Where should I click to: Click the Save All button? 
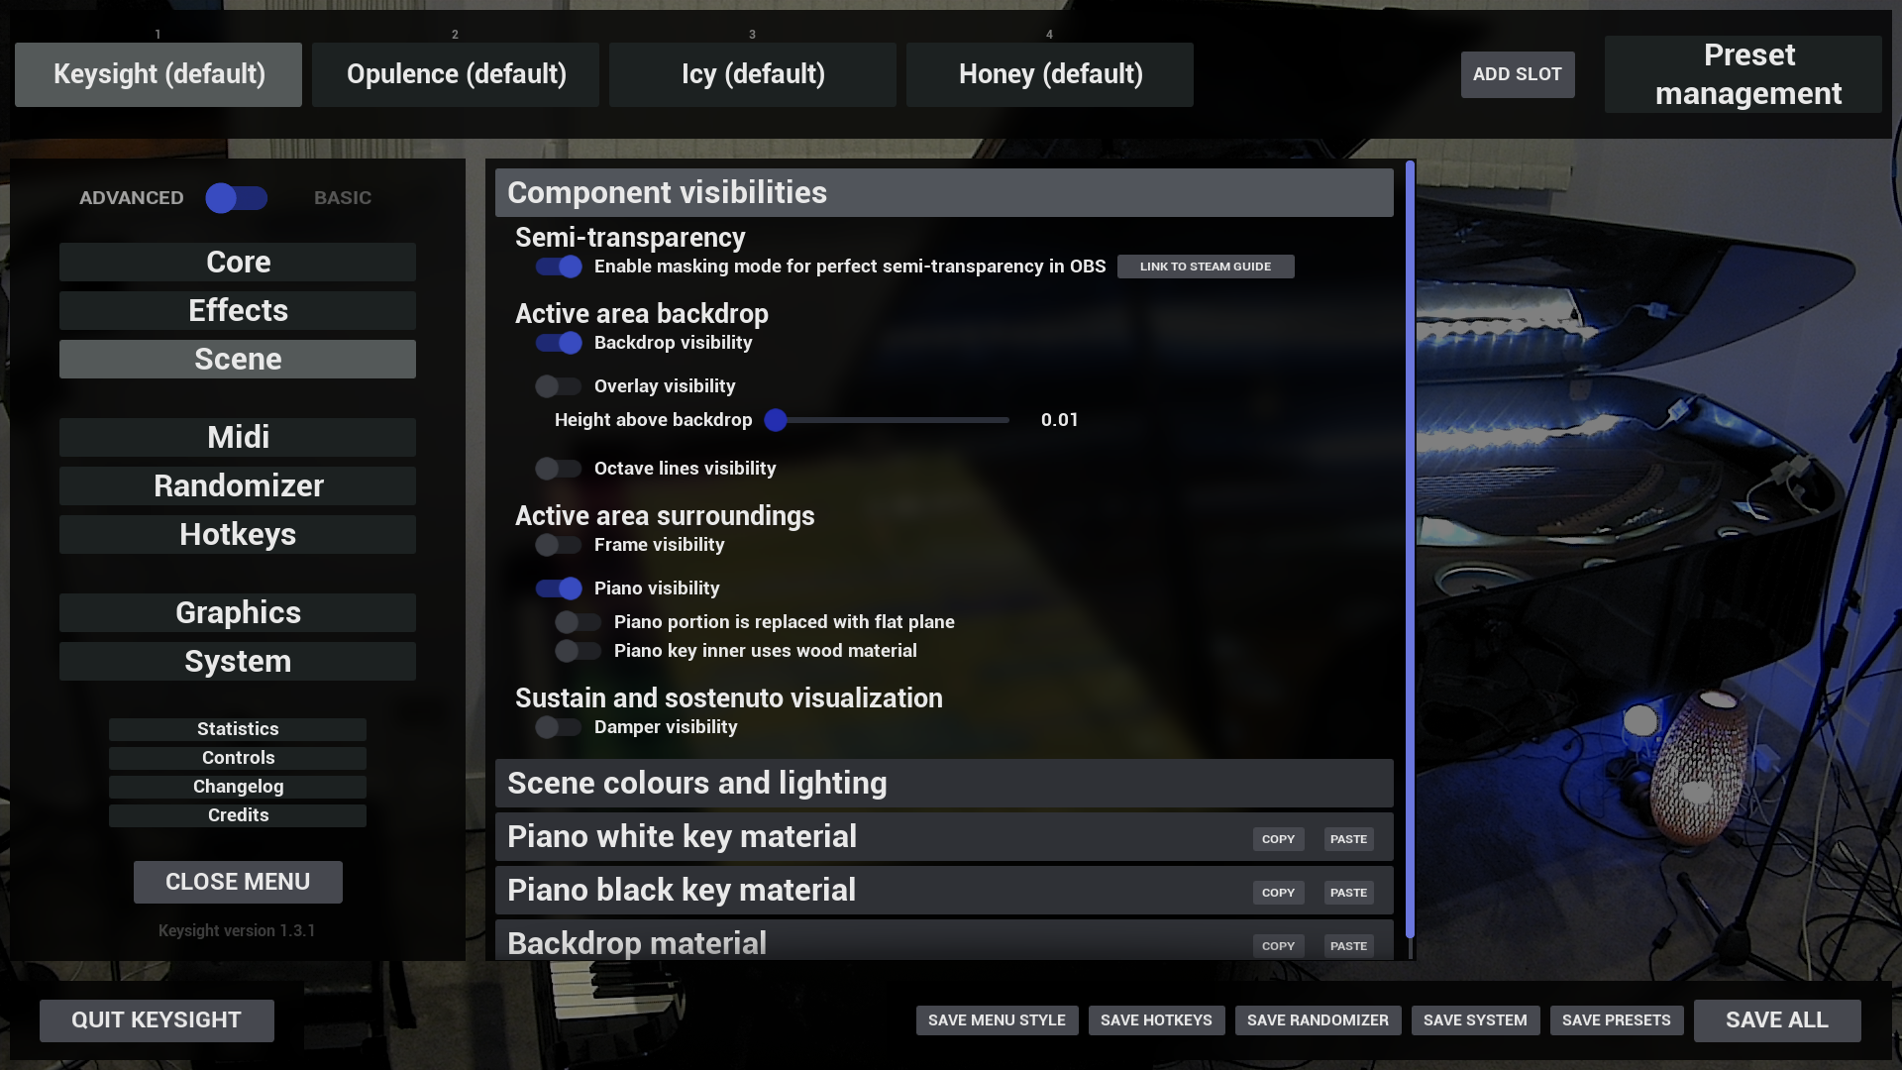(x=1777, y=1020)
